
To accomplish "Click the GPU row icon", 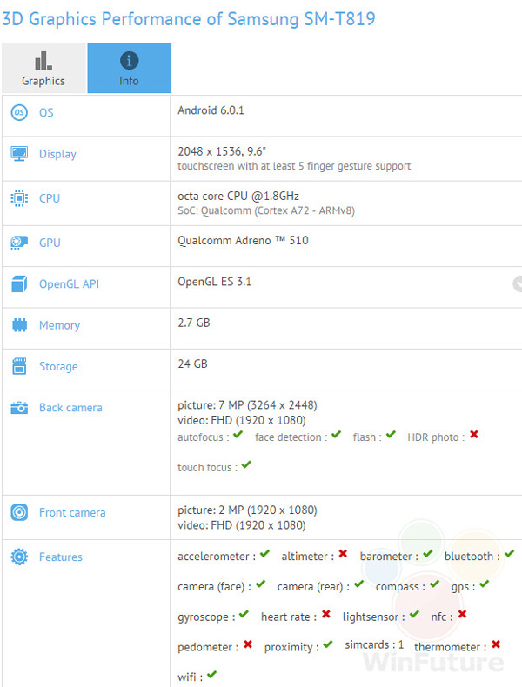I will tap(19, 243).
